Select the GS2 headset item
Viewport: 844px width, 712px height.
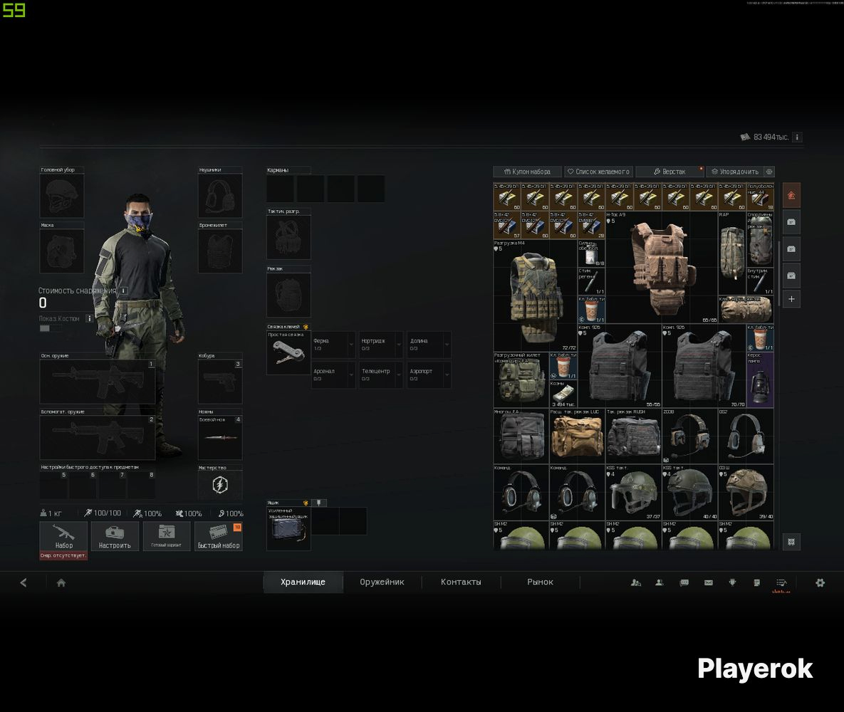pos(746,436)
